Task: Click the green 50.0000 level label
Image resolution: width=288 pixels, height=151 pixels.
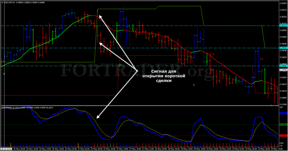Action: coord(283,125)
